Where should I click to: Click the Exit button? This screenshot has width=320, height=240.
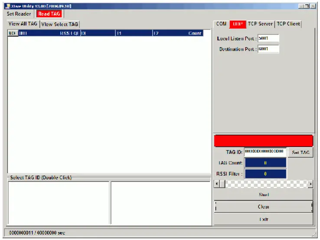[x=264, y=219]
